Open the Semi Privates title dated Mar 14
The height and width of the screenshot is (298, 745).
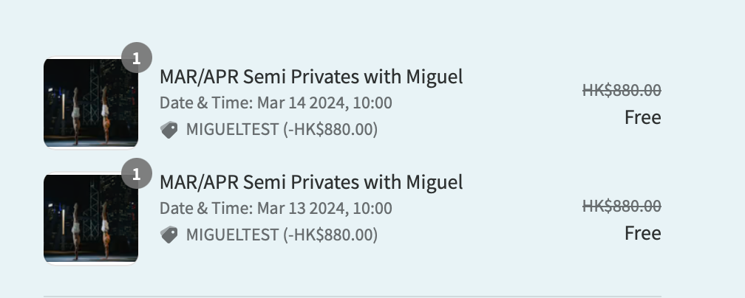[311, 77]
